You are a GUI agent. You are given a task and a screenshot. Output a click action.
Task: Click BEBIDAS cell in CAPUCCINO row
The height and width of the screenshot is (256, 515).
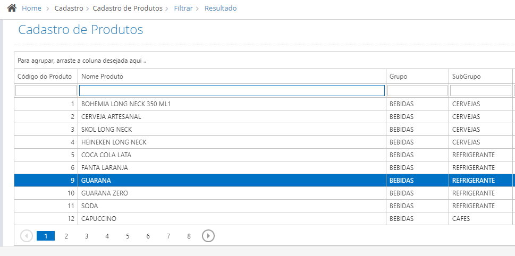point(417,219)
